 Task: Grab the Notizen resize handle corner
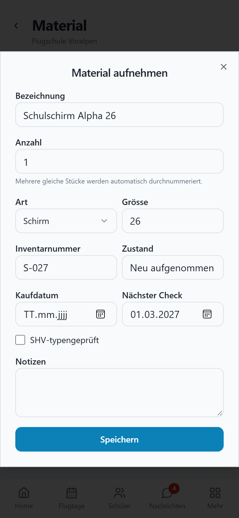pos(220,413)
